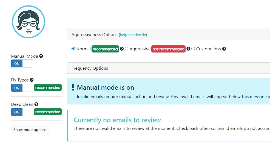Click recommended badge beside Fix Typos
The height and width of the screenshot is (164, 270).
pyautogui.click(x=48, y=87)
